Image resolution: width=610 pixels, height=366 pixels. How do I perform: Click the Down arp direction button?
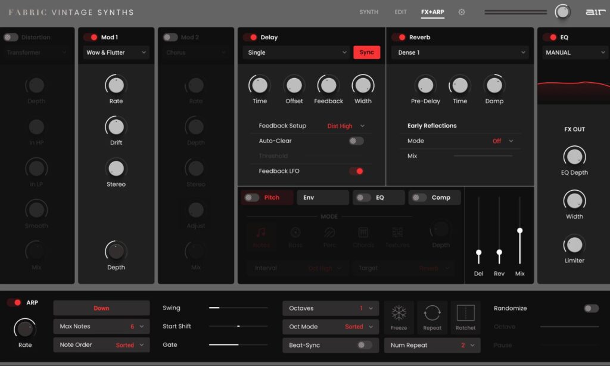pos(101,308)
